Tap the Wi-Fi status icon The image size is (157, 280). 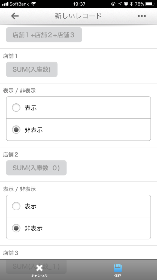click(34, 4)
